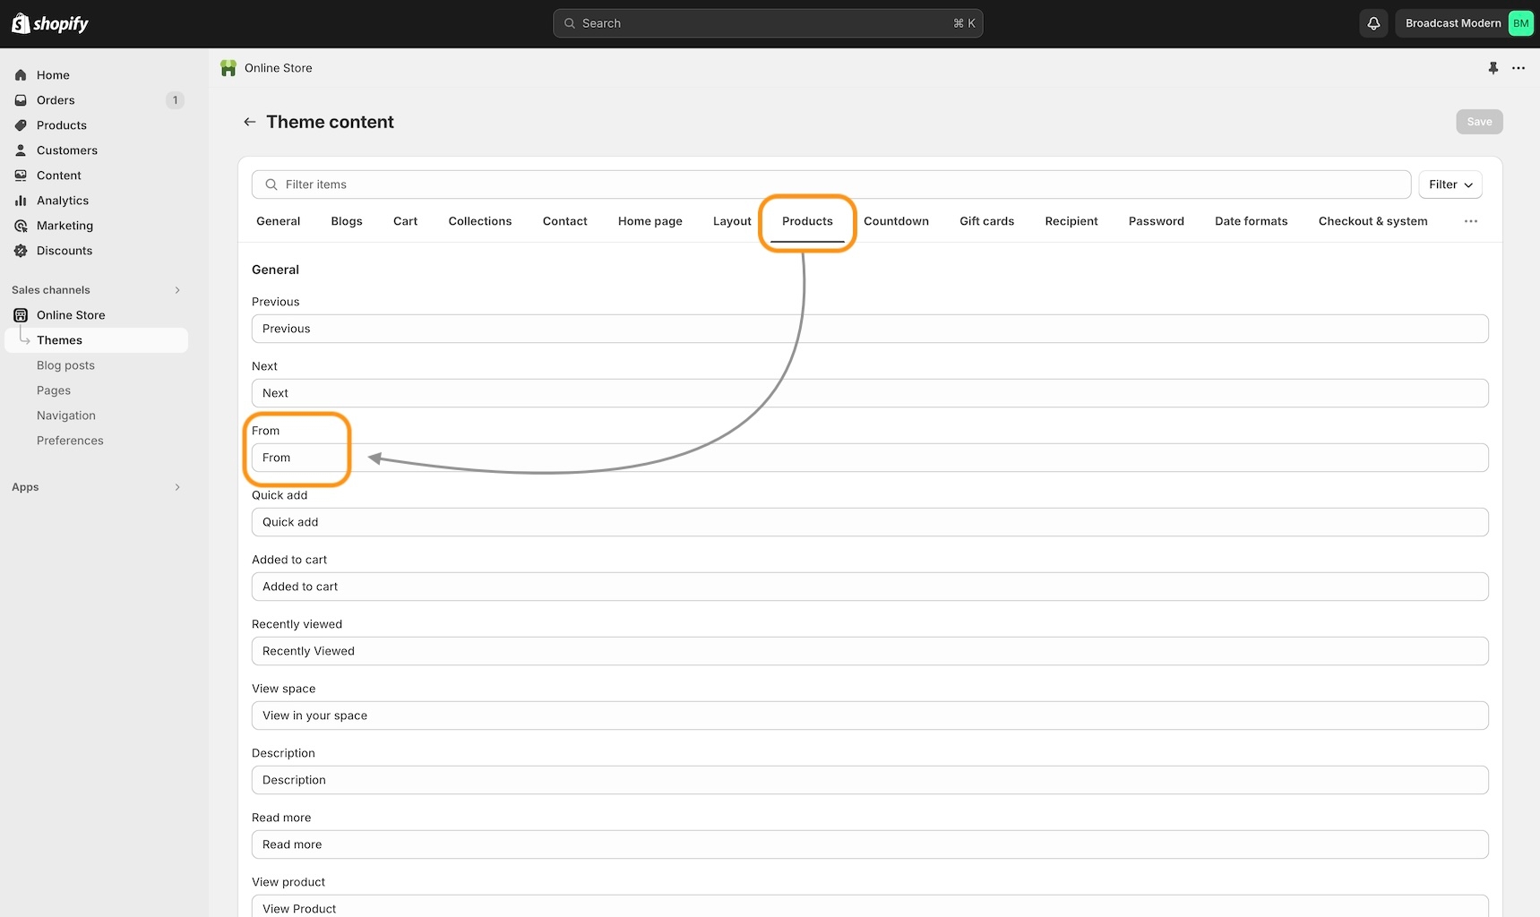Open the Navigation link in sidebar

[66, 416]
